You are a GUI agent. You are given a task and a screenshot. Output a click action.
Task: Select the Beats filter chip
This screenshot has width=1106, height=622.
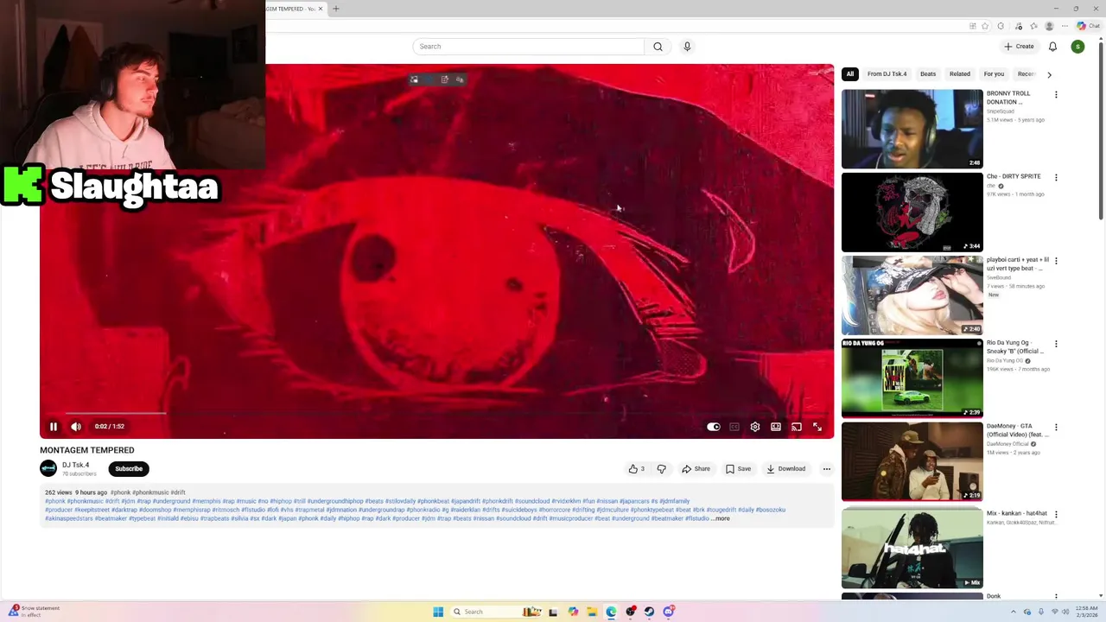pyautogui.click(x=928, y=74)
